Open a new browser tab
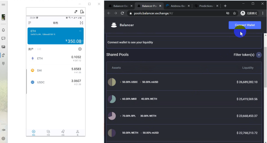The image size is (267, 143). pos(225,6)
